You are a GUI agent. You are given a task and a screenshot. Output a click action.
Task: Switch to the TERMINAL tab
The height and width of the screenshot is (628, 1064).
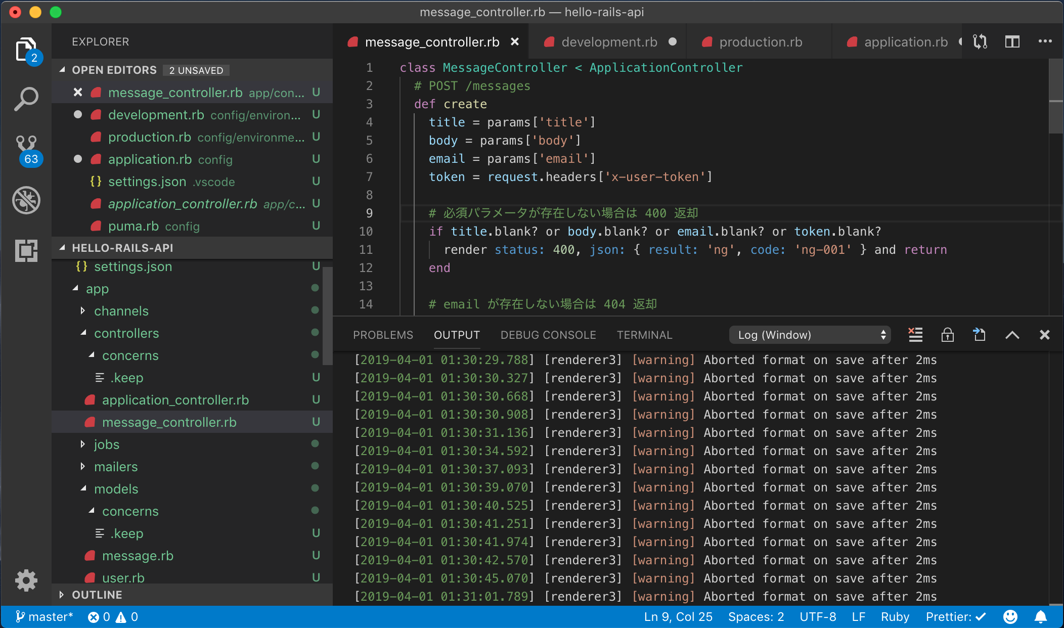[644, 334]
